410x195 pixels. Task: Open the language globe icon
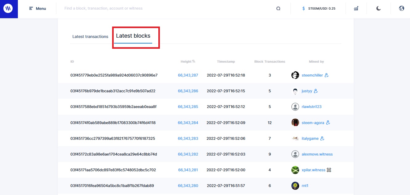[401, 9]
